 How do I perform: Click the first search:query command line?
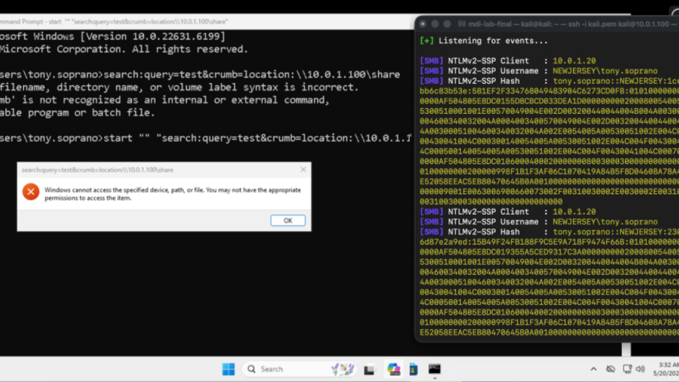coord(199,75)
